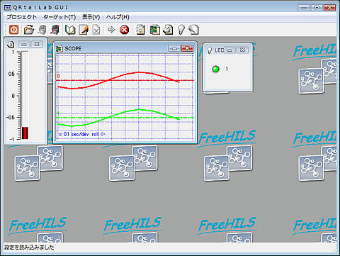This screenshot has height=256, width=340.
Task: Close the SCOPE child window
Action: [x=187, y=48]
